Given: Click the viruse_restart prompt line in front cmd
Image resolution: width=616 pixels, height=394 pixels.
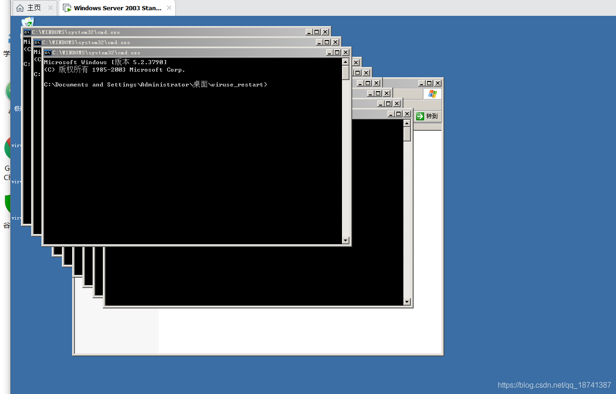Looking at the screenshot, I should pyautogui.click(x=156, y=85).
